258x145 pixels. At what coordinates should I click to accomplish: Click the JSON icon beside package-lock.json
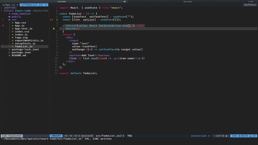pyautogui.click(x=9, y=49)
